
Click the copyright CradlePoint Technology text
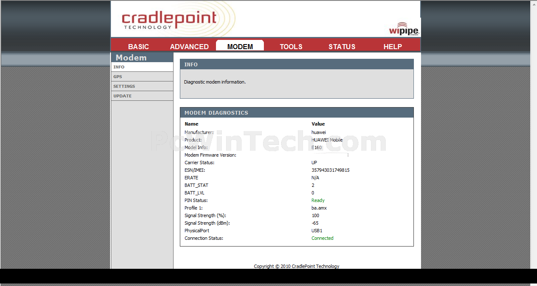point(297,266)
